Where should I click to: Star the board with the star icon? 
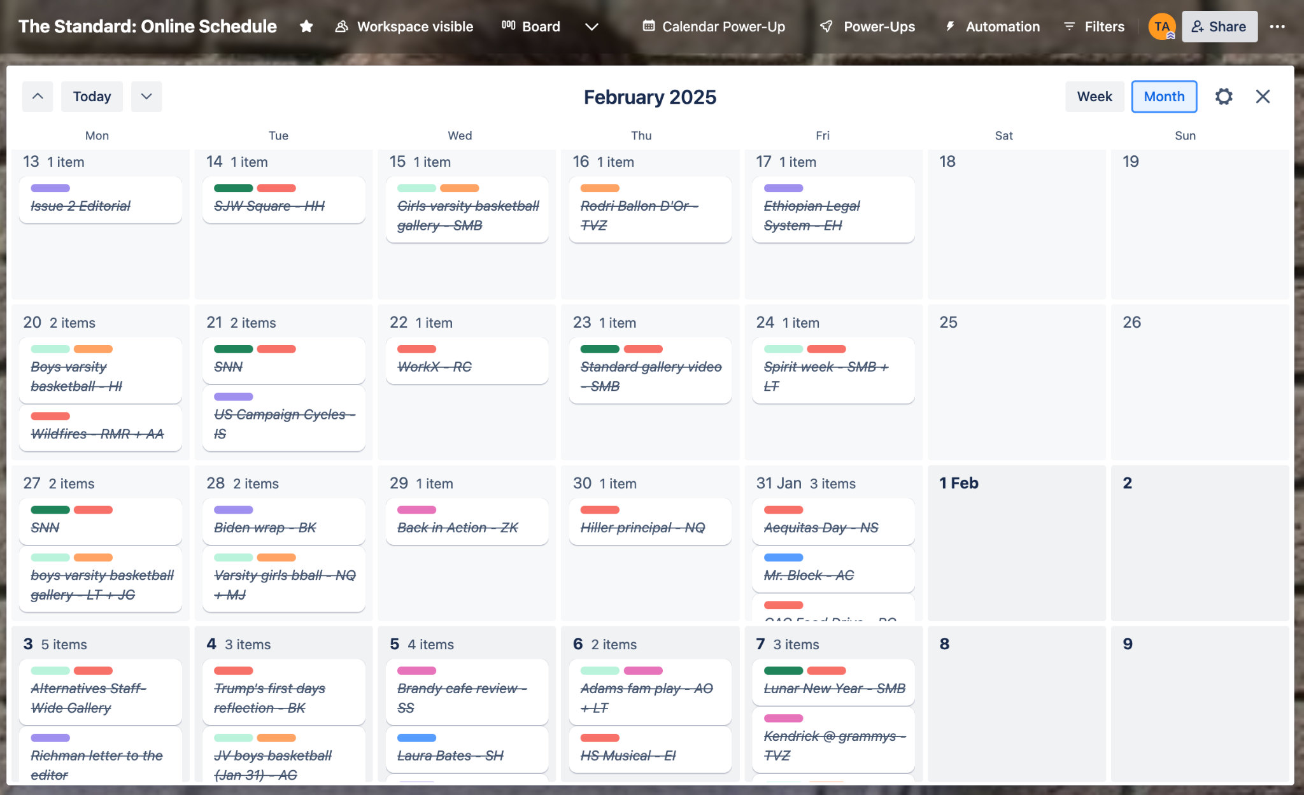point(306,26)
